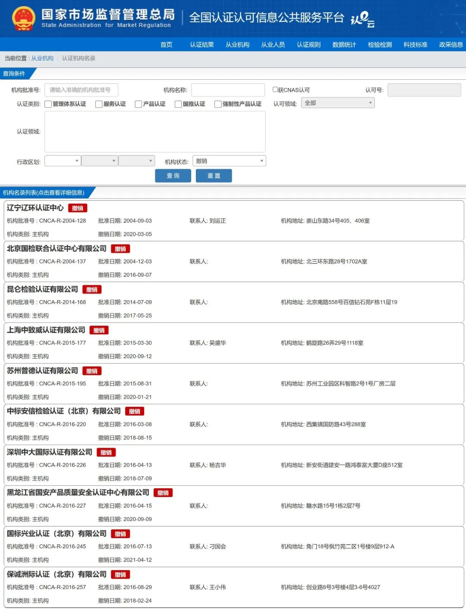Viewport: 466px width, 612px height.
Task: Enable the 获CNAS认可 checkbox
Action: pyautogui.click(x=275, y=90)
